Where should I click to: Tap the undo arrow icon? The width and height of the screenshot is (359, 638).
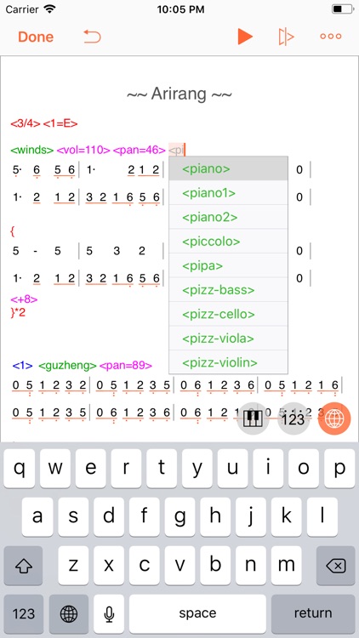[x=92, y=37]
